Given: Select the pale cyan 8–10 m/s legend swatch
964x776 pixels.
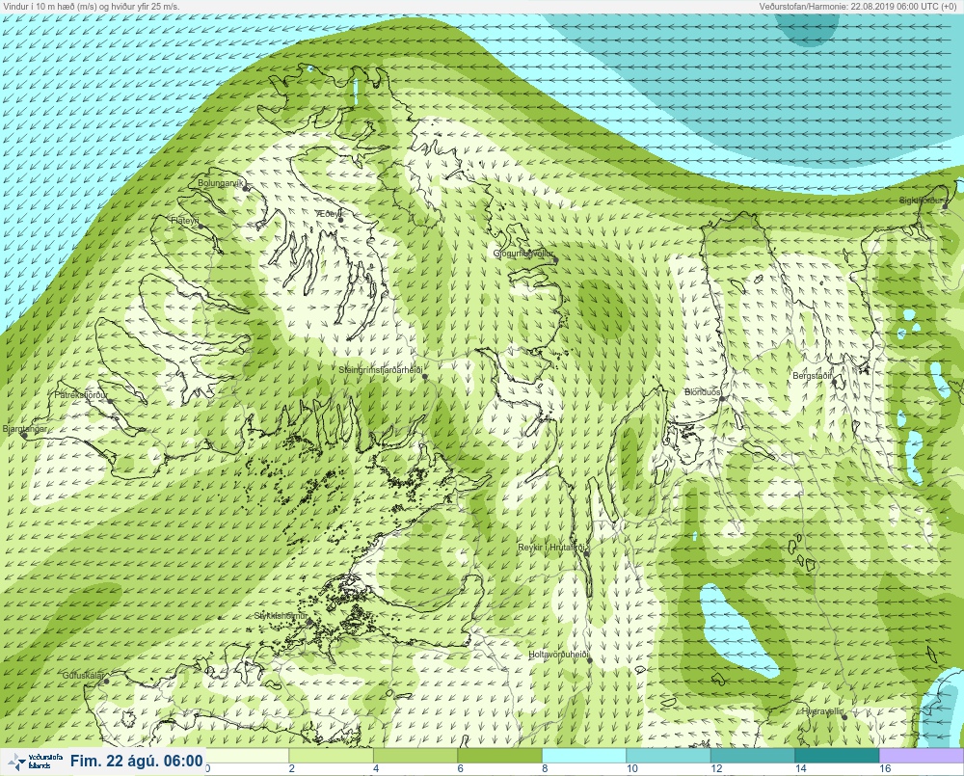Looking at the screenshot, I should pyautogui.click(x=583, y=755).
